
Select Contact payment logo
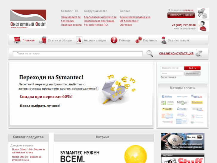(x=182, y=115)
